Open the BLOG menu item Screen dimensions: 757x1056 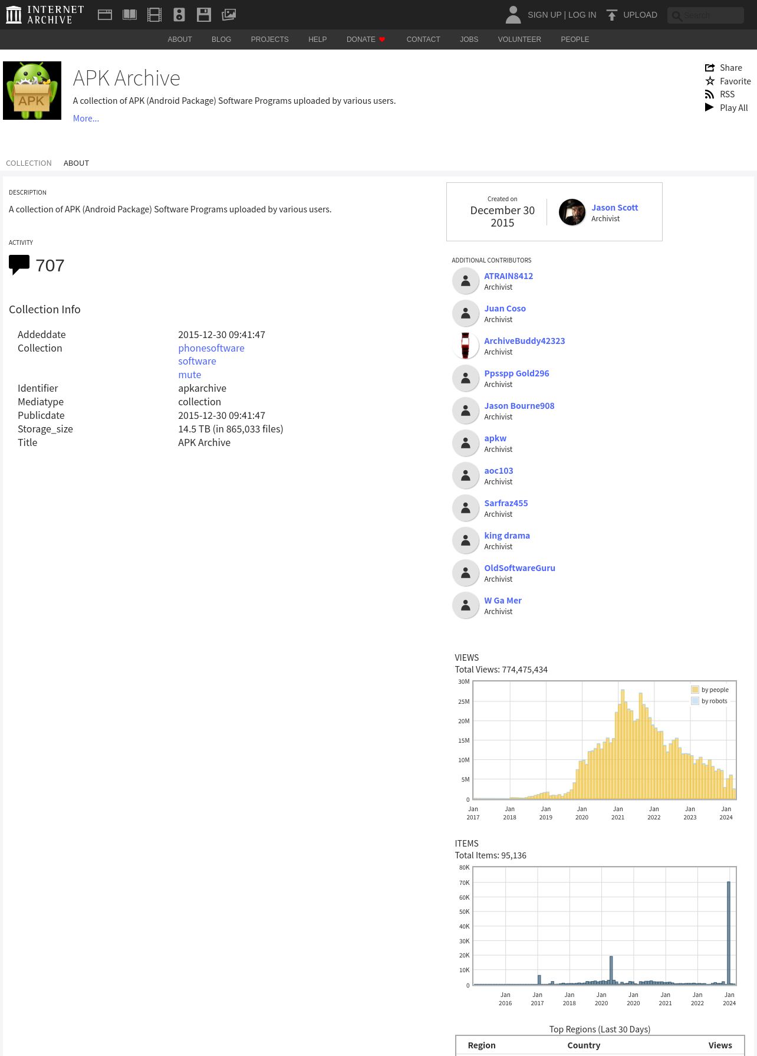coord(221,40)
